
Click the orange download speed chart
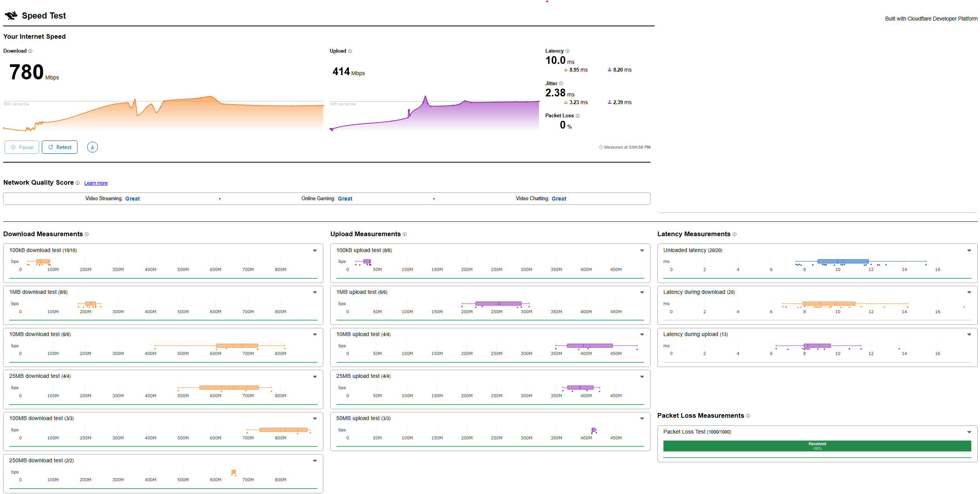[x=163, y=113]
